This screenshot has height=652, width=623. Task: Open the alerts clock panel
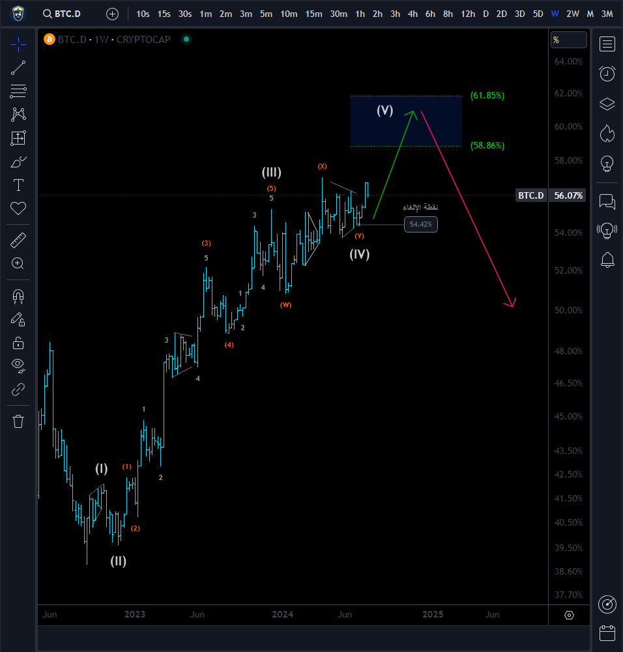[x=607, y=74]
